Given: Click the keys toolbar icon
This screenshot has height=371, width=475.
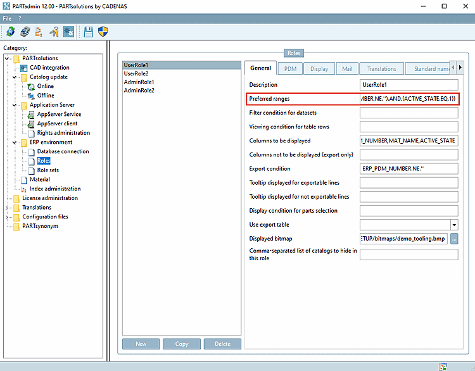Looking at the screenshot, I should coord(54,32).
